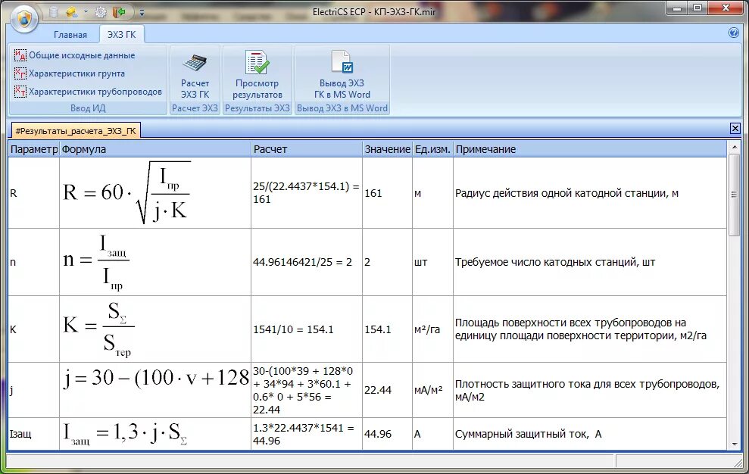The width and height of the screenshot is (749, 474).
Task: Click the Ед.изм. column header
Action: pos(432,149)
